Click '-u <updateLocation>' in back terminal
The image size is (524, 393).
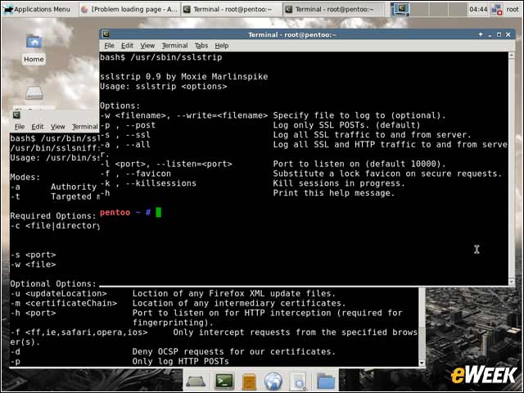point(58,294)
